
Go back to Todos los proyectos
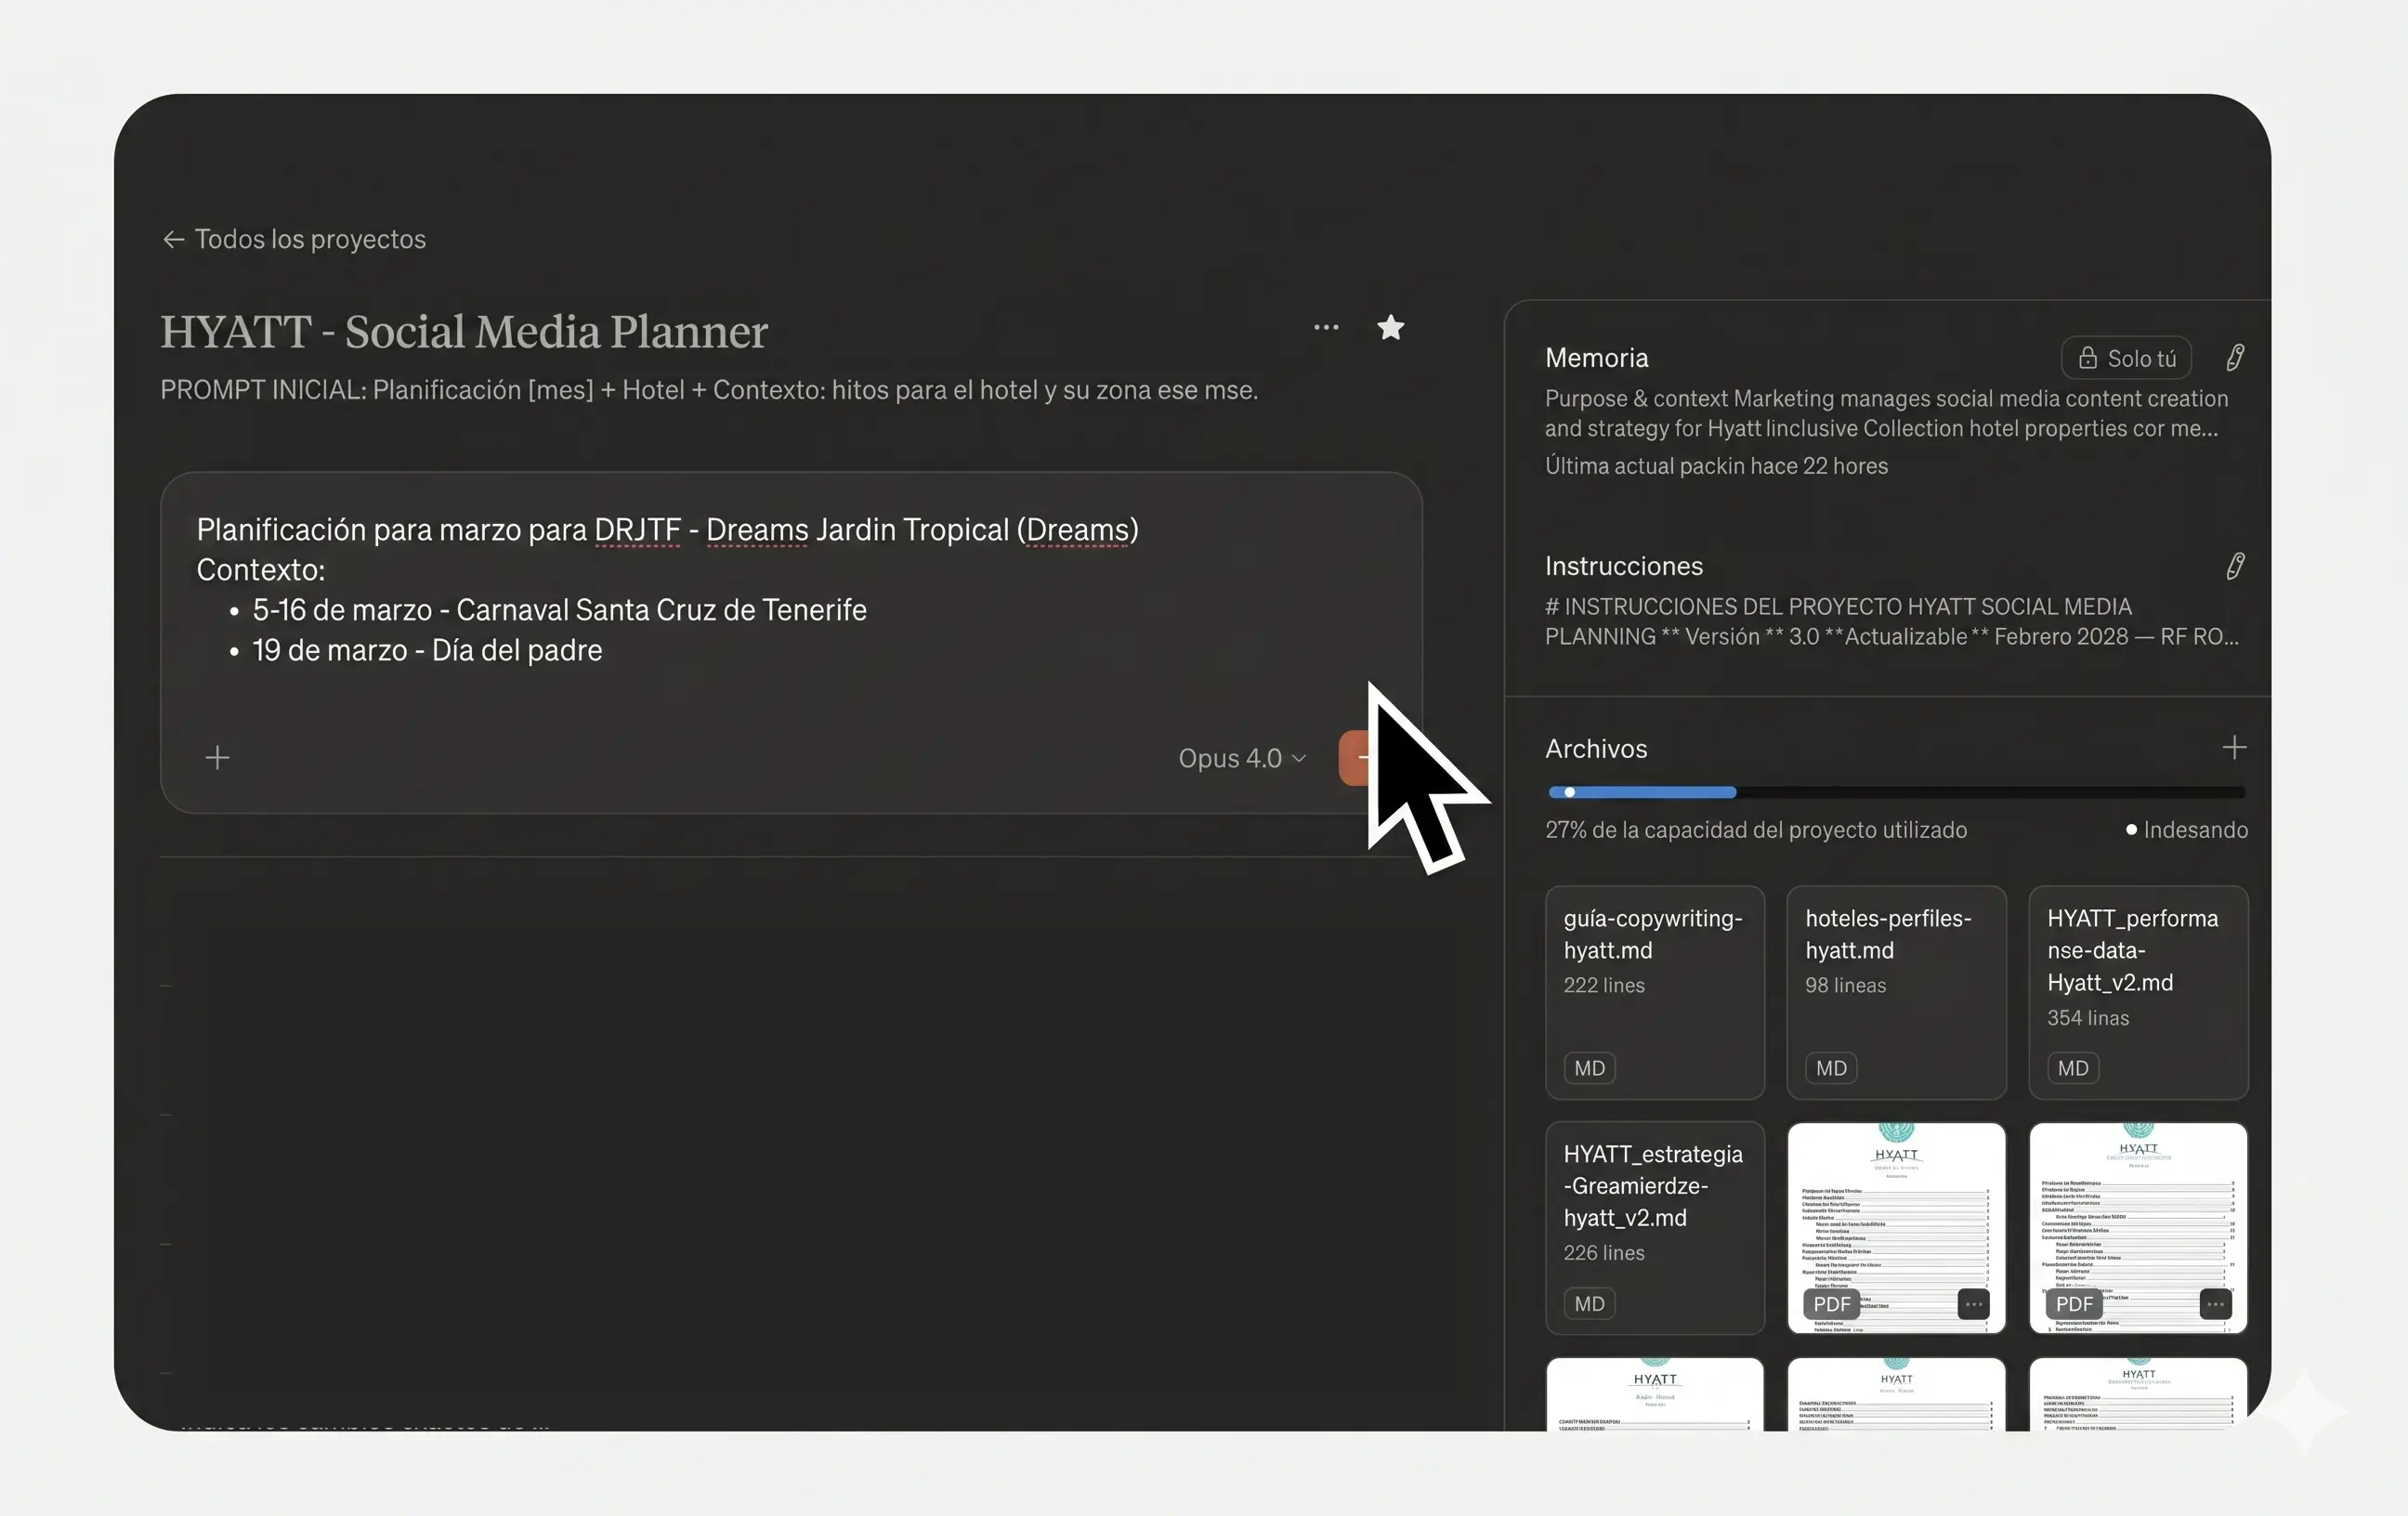(x=294, y=239)
